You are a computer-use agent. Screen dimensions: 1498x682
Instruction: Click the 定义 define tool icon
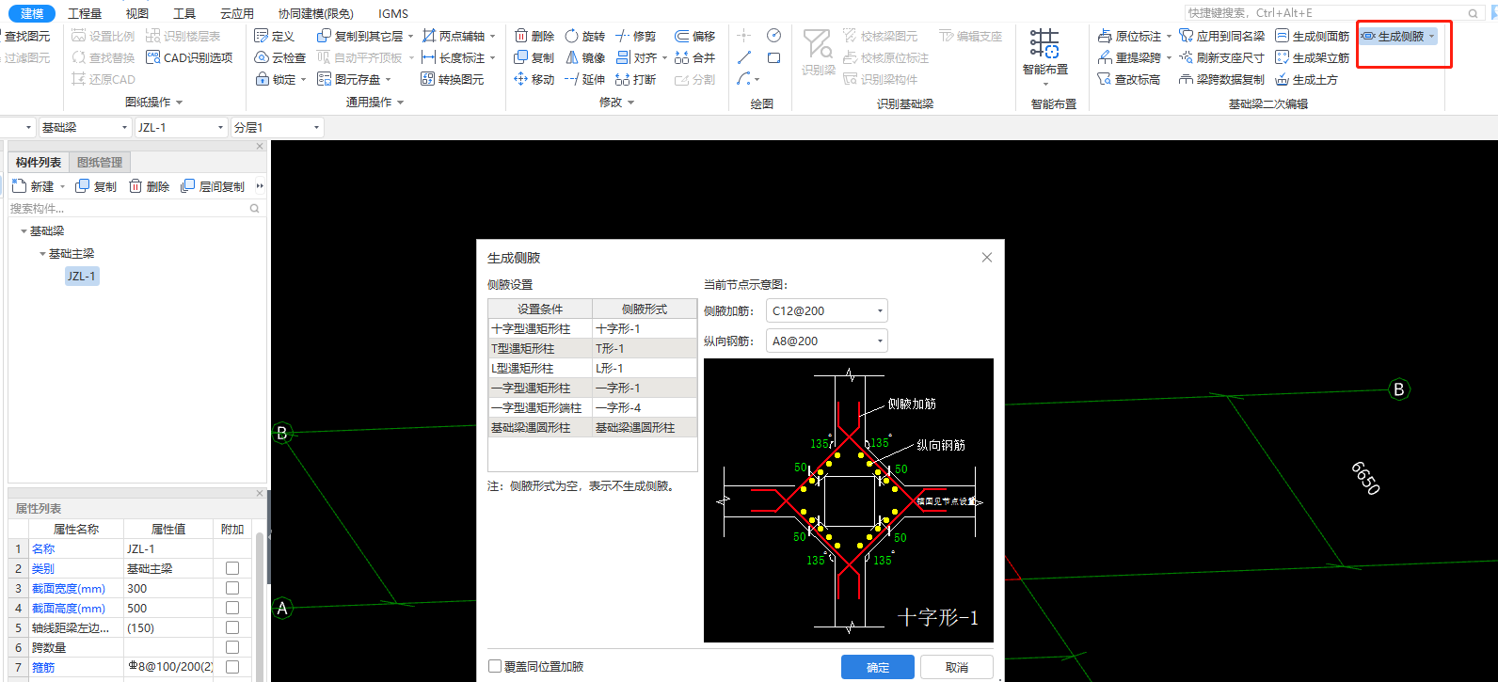click(x=262, y=36)
